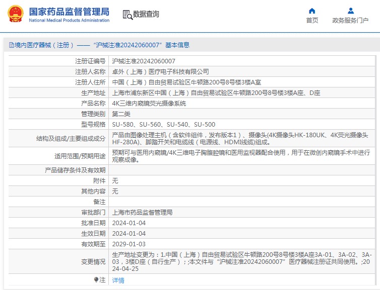380x290 pixels.
Task: Select product name 4K三维内窥镜荧光摄像系统
Action: pos(149,104)
